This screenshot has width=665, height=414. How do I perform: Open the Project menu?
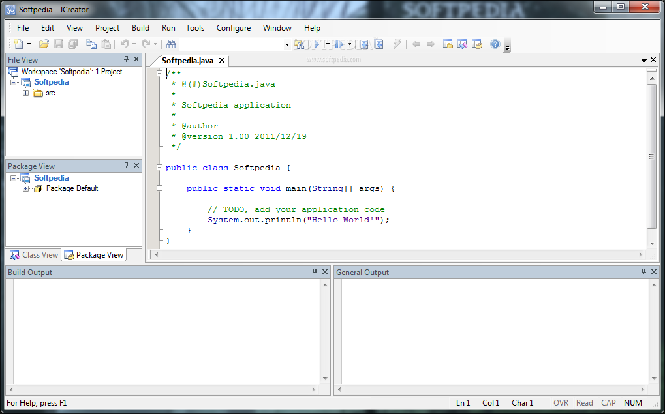tap(107, 28)
